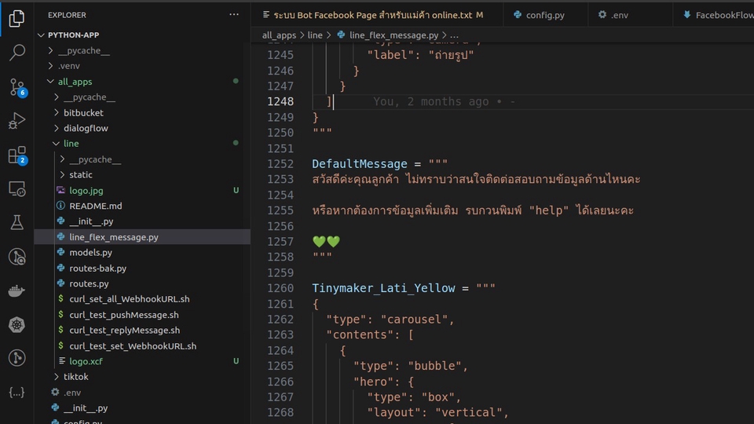Click the gear icon beside .env in the tree
Viewport: 754px width, 424px height.
pyautogui.click(x=55, y=393)
